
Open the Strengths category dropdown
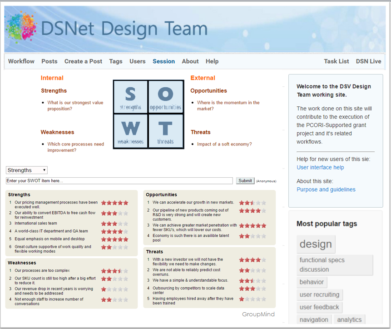[x=26, y=170]
